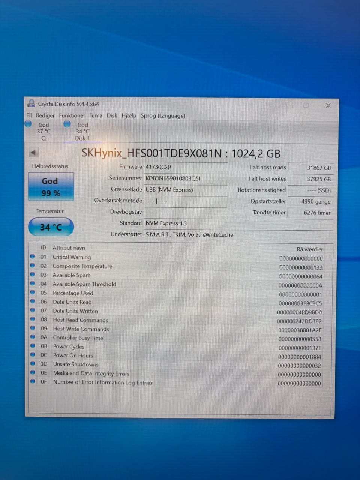Click status dot for Power Cycles

(x=33, y=346)
